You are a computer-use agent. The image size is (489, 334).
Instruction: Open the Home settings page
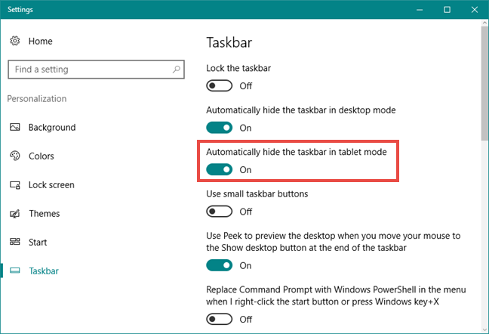pyautogui.click(x=40, y=41)
